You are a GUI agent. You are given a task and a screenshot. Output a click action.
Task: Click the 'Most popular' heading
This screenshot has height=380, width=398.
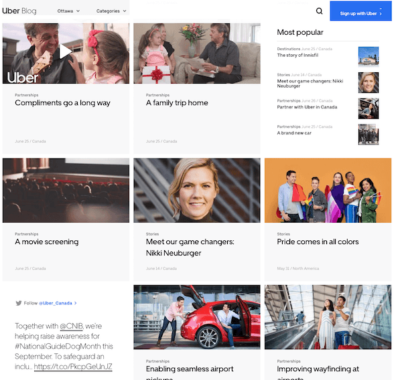point(300,32)
